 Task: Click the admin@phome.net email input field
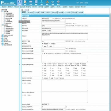[53, 28]
